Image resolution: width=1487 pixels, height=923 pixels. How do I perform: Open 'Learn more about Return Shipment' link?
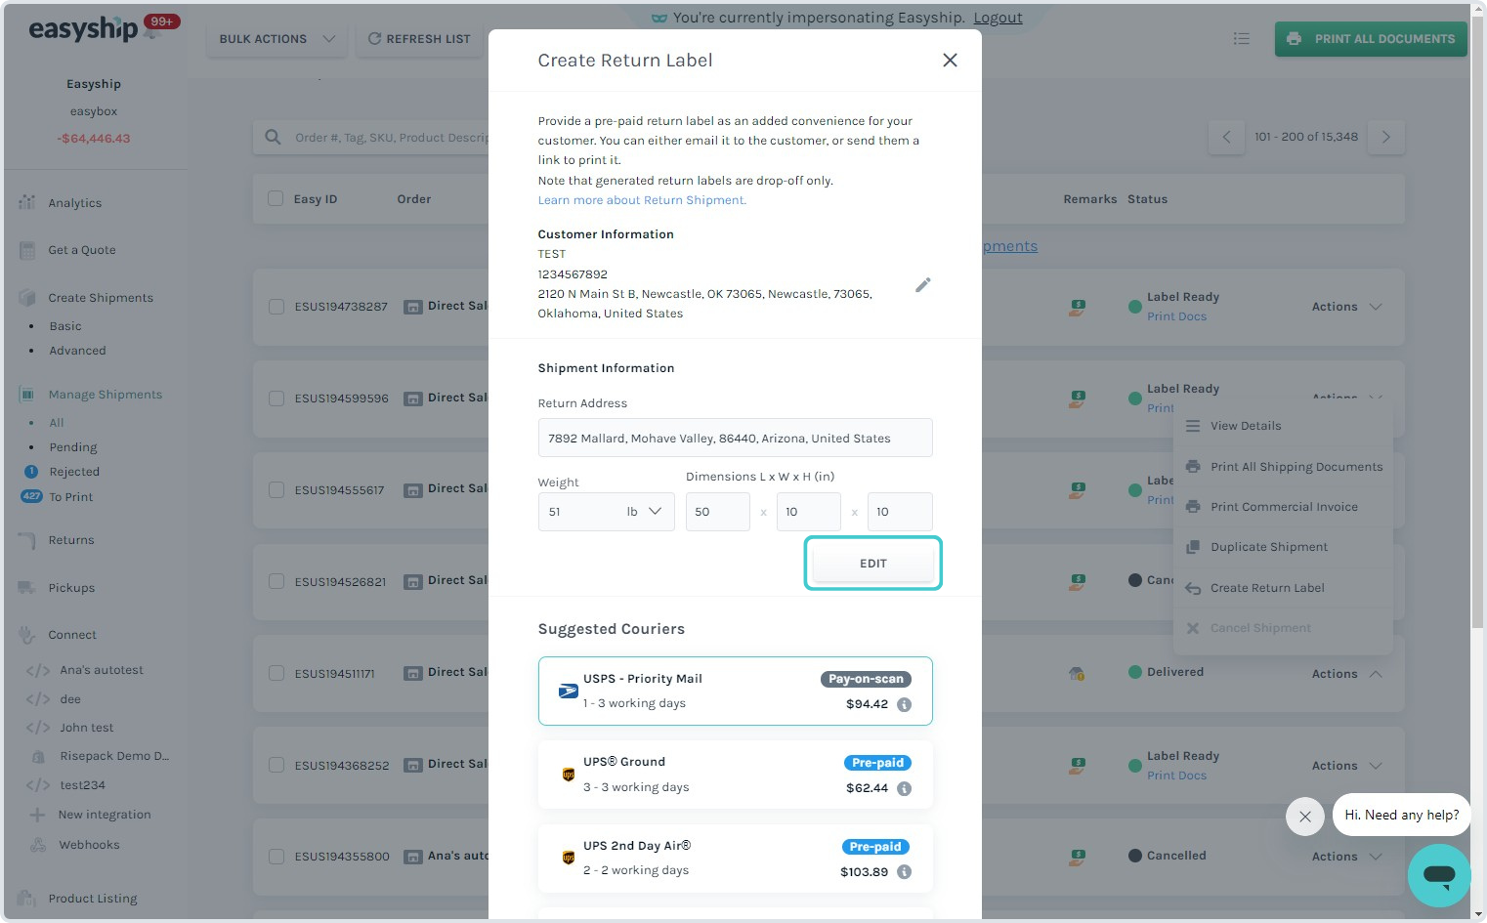click(642, 200)
